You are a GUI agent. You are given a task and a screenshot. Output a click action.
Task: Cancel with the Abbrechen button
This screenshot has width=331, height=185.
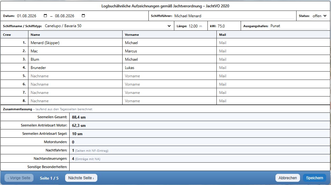(x=288, y=178)
